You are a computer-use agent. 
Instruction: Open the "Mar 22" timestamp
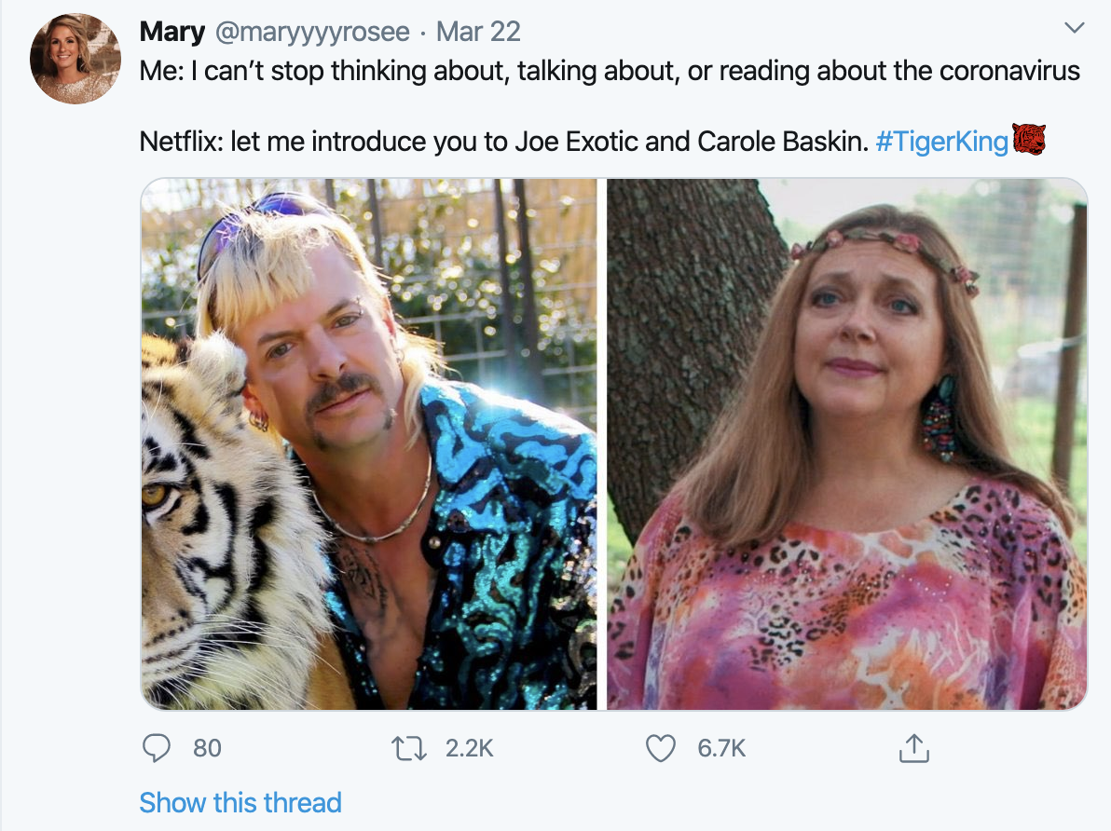(x=478, y=32)
